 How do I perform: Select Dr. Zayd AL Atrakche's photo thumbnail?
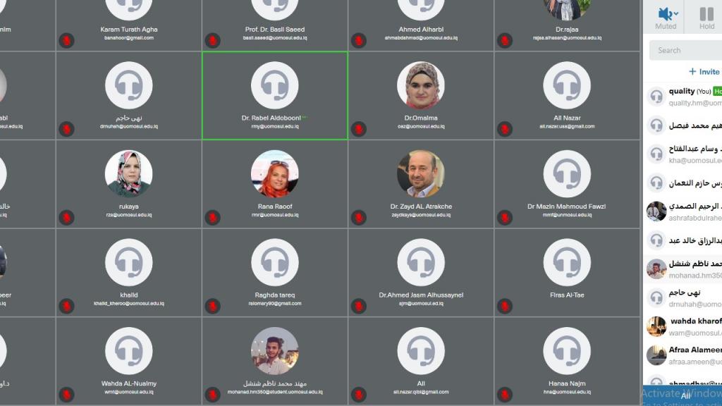point(421,174)
